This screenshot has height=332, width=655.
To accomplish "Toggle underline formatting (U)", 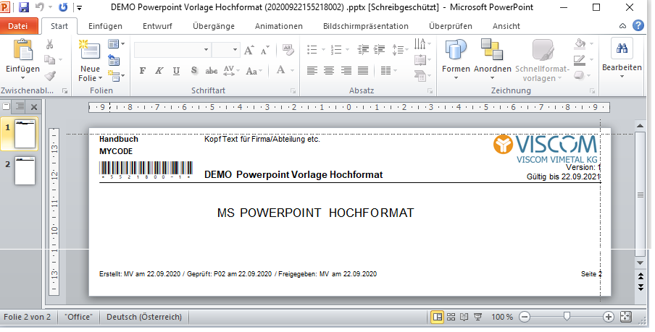I will coord(176,70).
